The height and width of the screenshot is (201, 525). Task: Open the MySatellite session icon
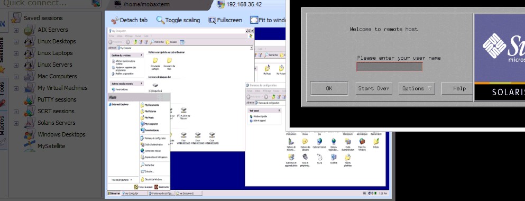30,147
